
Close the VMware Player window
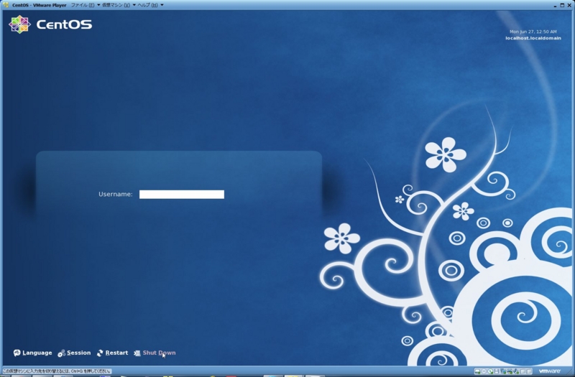pyautogui.click(x=569, y=5)
